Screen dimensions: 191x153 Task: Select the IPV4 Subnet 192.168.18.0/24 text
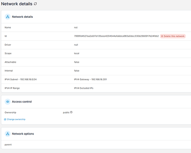(21, 79)
